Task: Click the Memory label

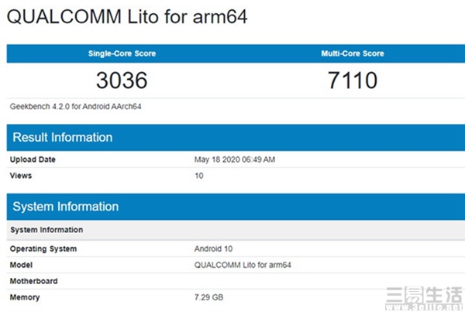Action: pyautogui.click(x=25, y=297)
